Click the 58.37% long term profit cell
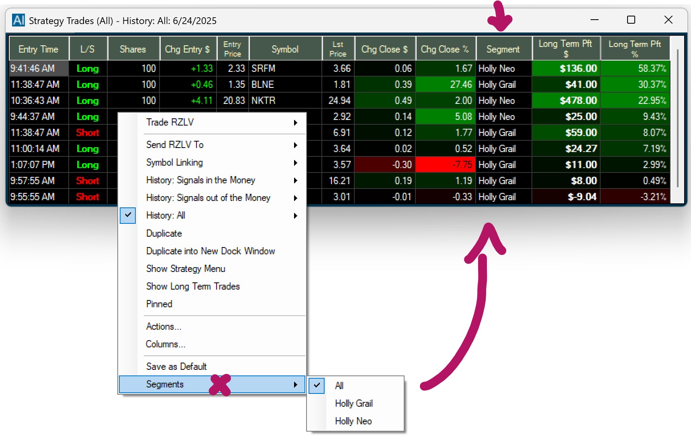This screenshot has height=436, width=691. (635, 69)
